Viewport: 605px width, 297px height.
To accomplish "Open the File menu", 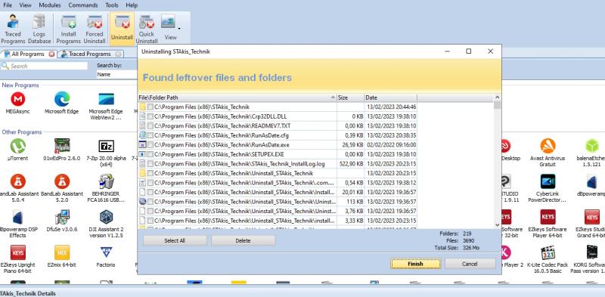I will (x=8, y=5).
